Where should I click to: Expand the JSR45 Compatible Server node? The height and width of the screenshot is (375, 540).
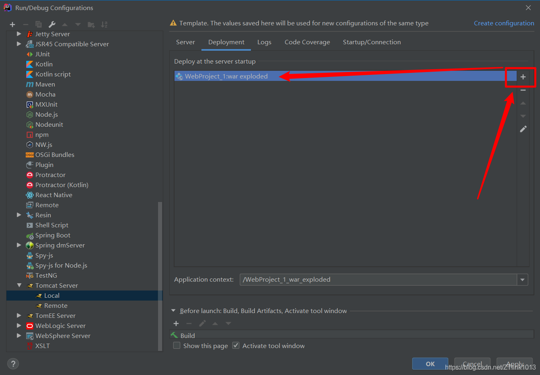19,44
